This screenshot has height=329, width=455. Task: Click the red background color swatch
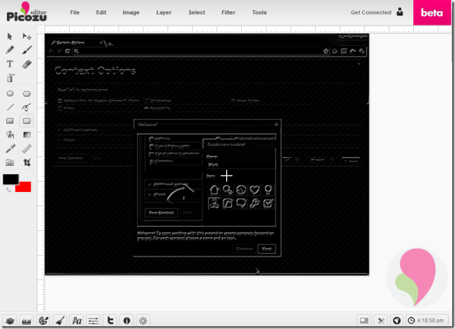(23, 187)
